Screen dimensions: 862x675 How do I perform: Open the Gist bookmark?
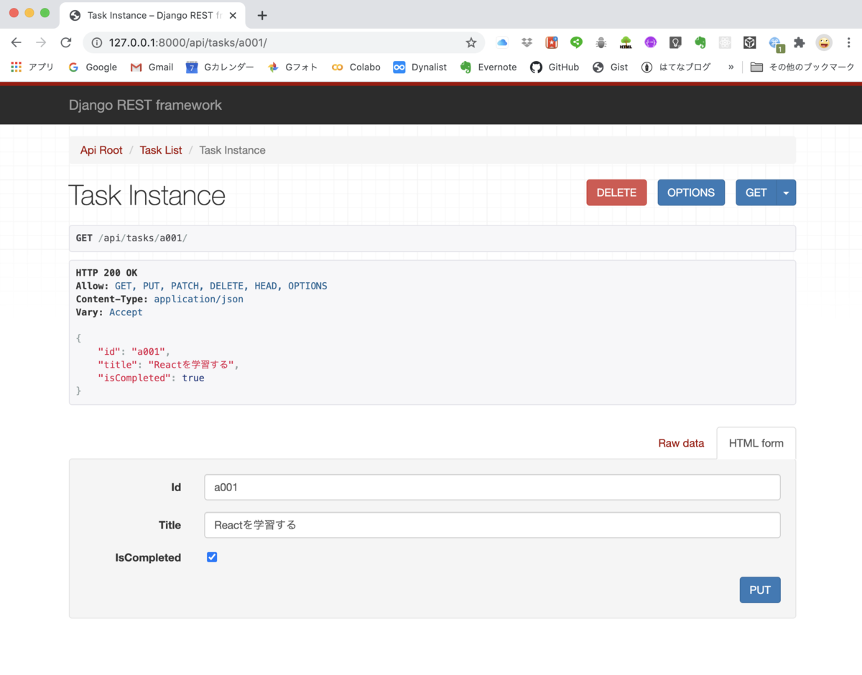[x=611, y=67]
